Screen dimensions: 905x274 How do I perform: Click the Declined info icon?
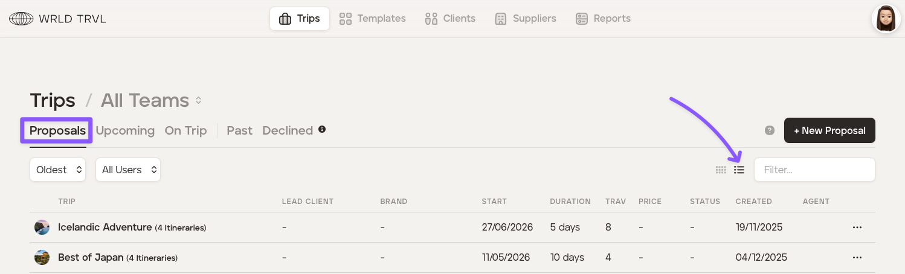(x=322, y=129)
